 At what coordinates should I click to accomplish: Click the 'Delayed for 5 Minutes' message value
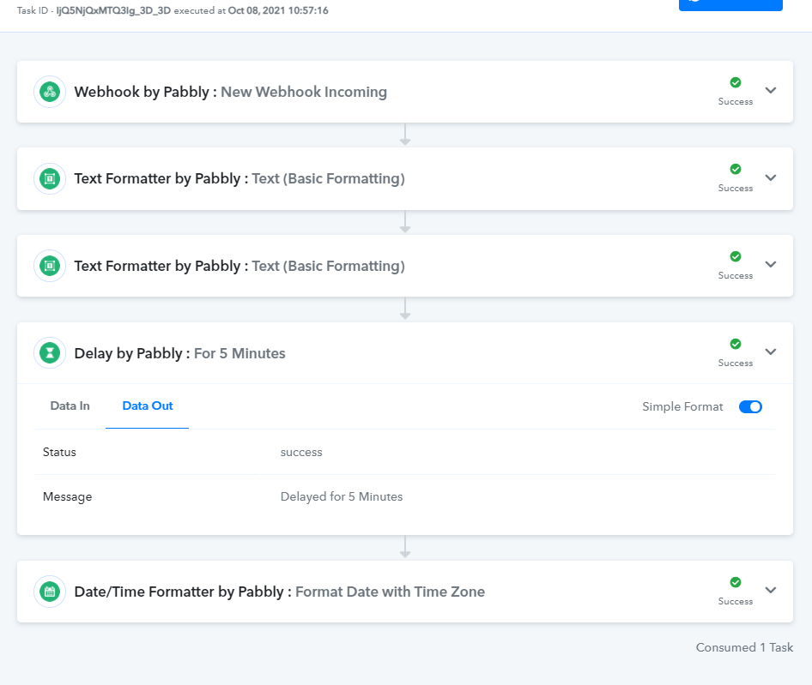pos(342,496)
